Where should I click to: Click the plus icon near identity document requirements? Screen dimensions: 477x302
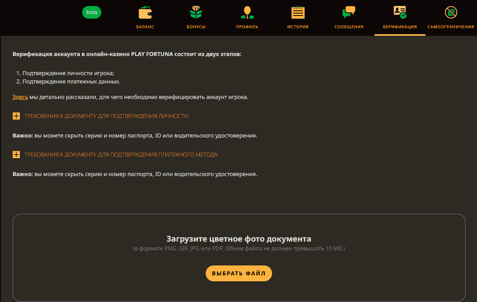pos(16,116)
